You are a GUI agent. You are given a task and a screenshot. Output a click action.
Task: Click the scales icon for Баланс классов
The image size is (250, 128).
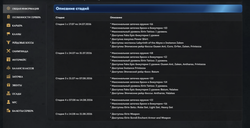coord(8,68)
